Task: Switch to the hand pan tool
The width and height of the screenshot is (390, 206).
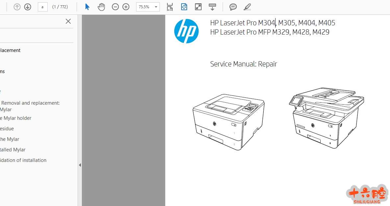Action: [x=101, y=7]
